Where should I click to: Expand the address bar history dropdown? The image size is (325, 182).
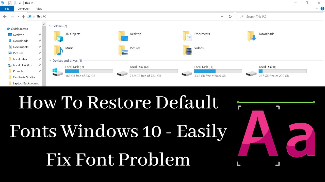(222, 16)
